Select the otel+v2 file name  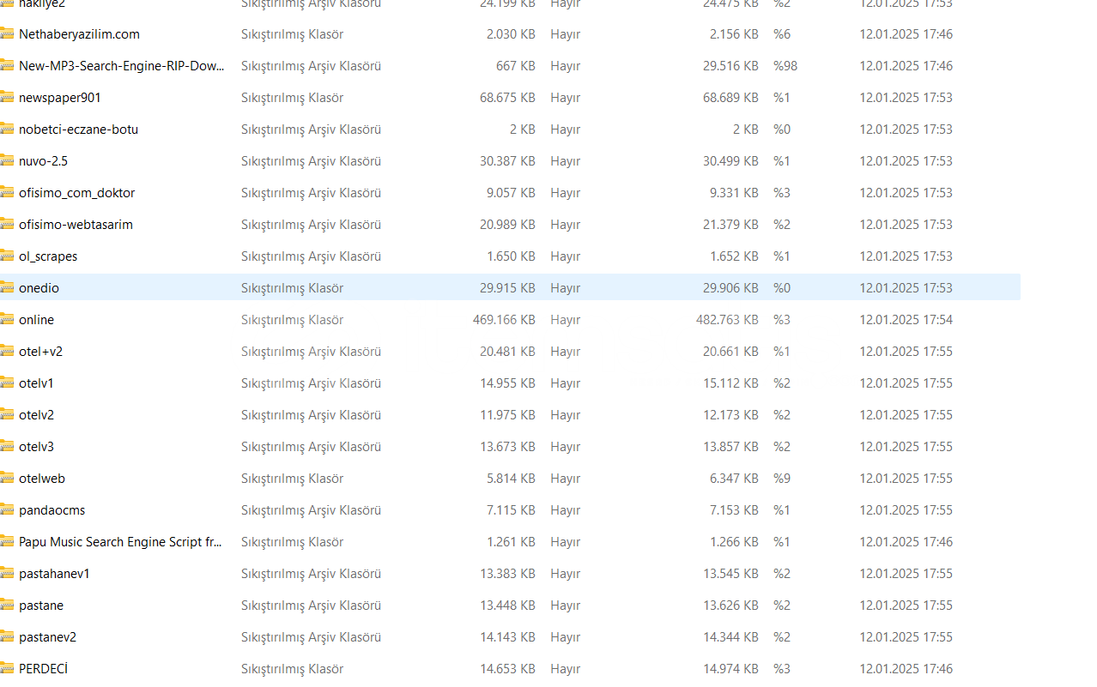tap(40, 352)
